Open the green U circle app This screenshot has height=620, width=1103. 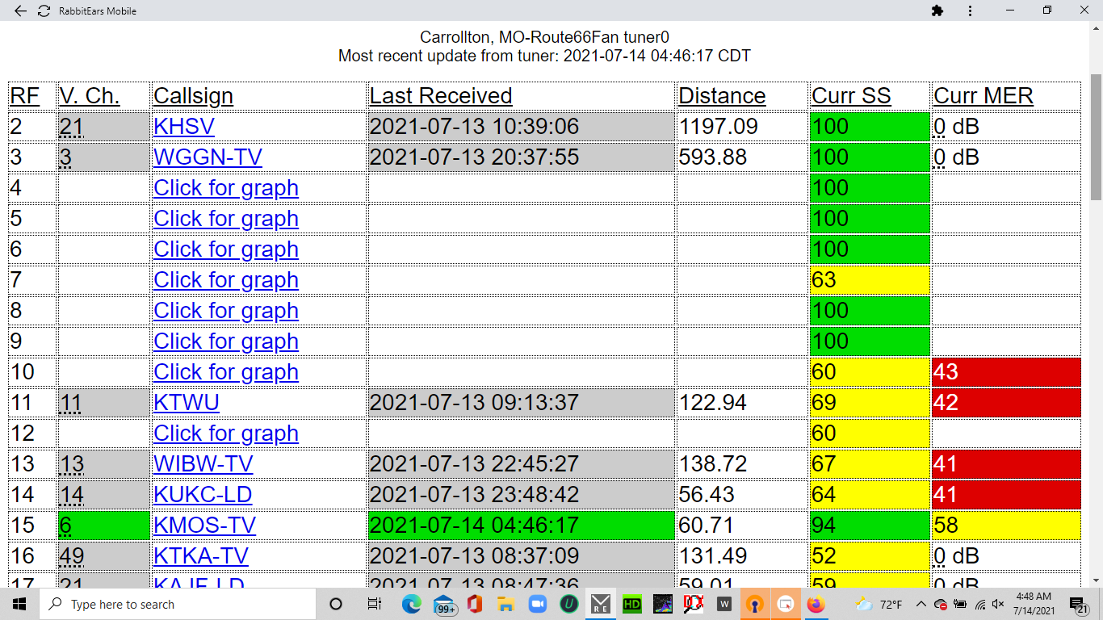coord(569,604)
